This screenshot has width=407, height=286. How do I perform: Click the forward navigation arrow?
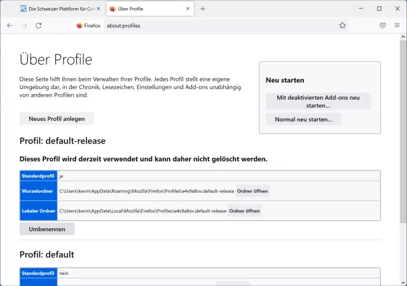click(24, 25)
